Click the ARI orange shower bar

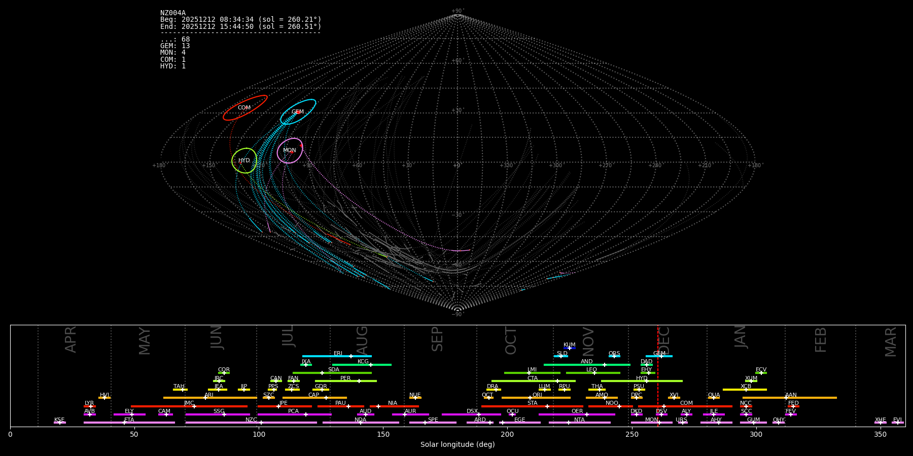(x=210, y=398)
